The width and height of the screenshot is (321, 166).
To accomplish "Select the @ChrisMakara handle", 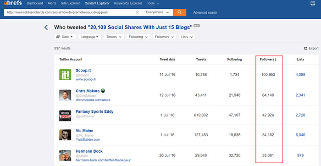I will coord(86,95).
